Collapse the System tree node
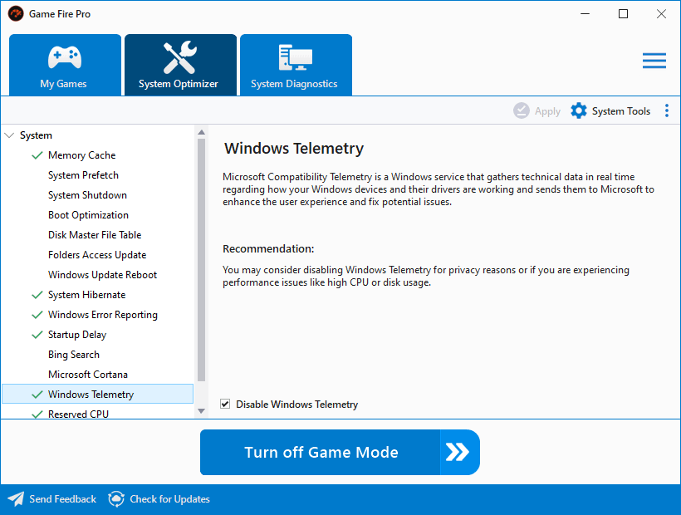This screenshot has width=681, height=515. 9,135
